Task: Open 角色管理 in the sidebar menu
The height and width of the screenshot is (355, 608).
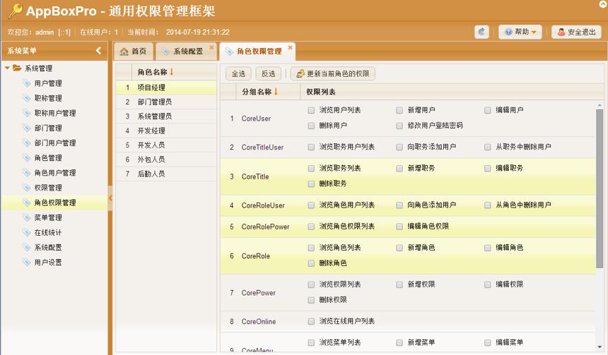Action: coord(48,158)
